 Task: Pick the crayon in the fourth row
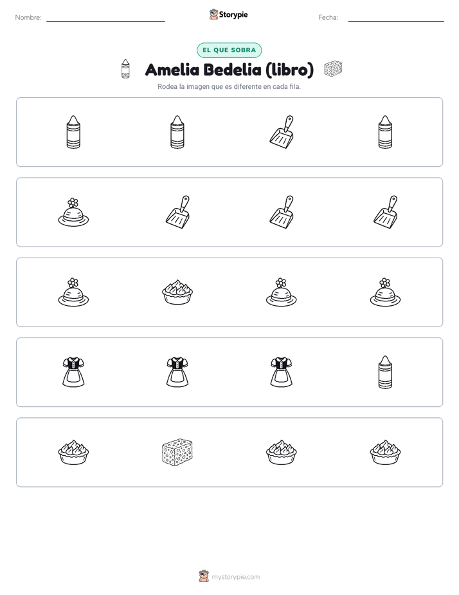(x=385, y=372)
